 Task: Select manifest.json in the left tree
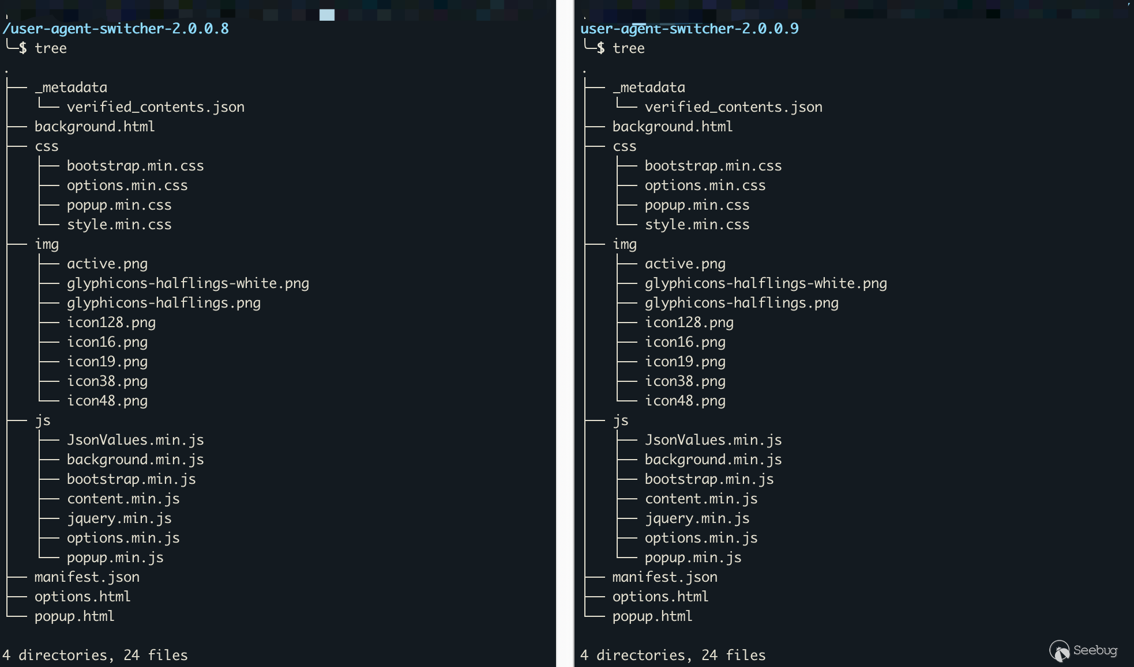[87, 577]
